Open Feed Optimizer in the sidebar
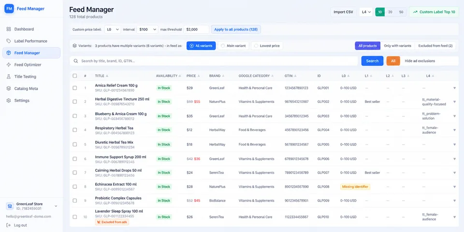The width and height of the screenshot is (464, 232). [31, 64]
